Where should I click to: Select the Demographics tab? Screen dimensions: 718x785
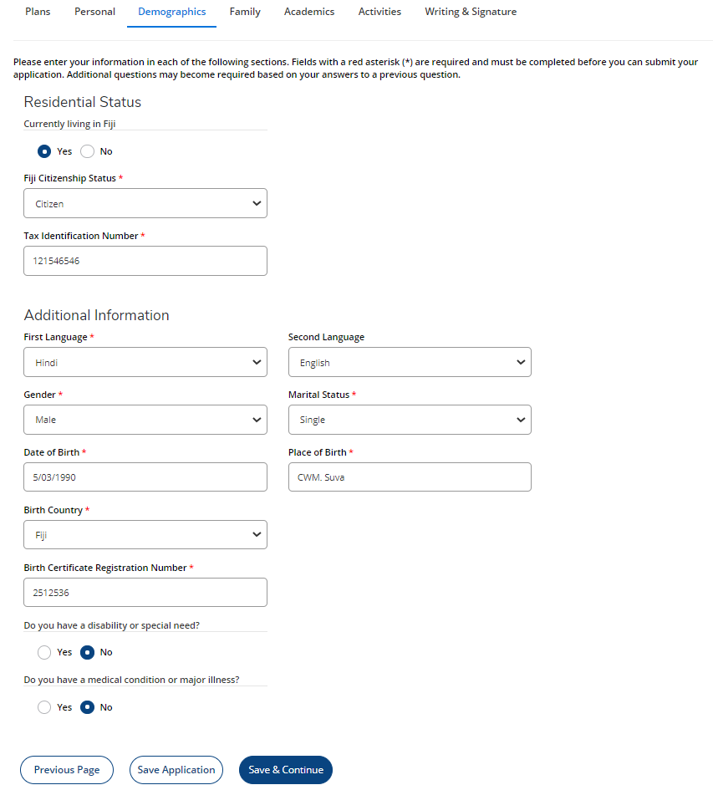point(171,12)
